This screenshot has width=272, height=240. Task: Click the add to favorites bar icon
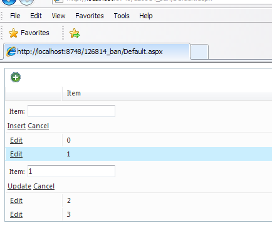coord(75,33)
